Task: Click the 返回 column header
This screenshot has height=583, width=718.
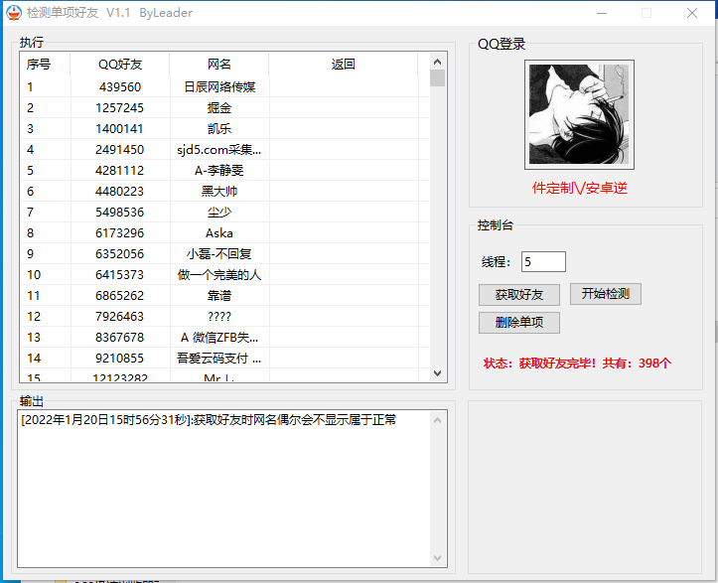Action: [344, 65]
